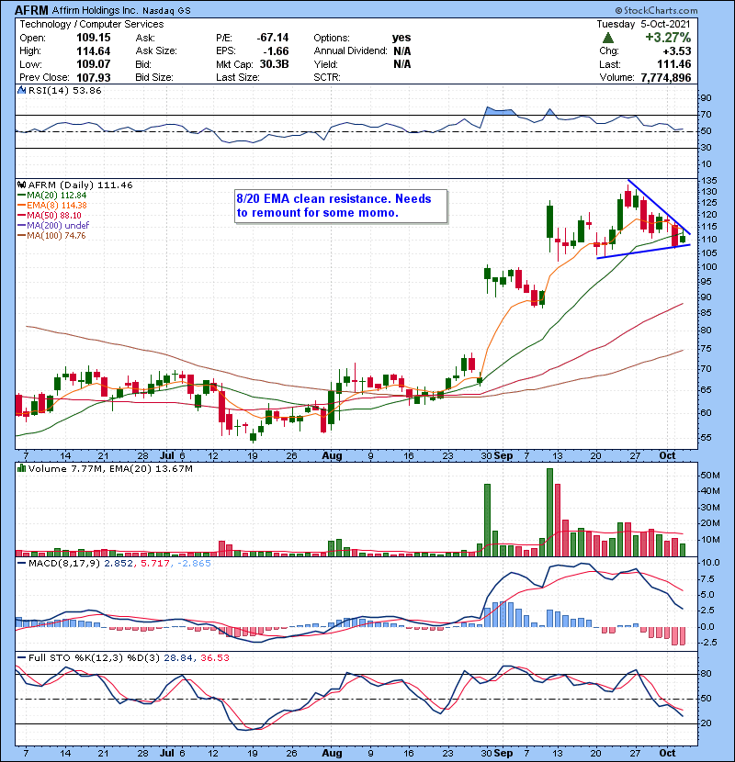Click the Annual Dividend label

coord(350,51)
